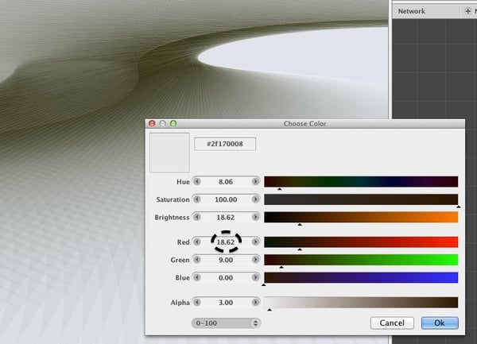Image resolution: width=477 pixels, height=344 pixels.
Task: Click on the Hue gradient slider
Action: click(361, 181)
